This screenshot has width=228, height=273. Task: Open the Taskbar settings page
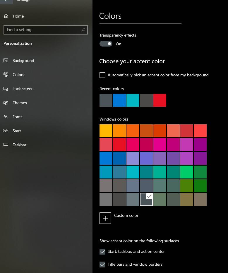click(x=19, y=145)
